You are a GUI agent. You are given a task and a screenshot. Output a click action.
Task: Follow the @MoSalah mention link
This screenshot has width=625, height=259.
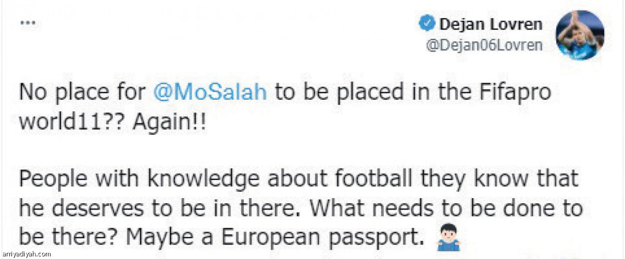point(211,93)
